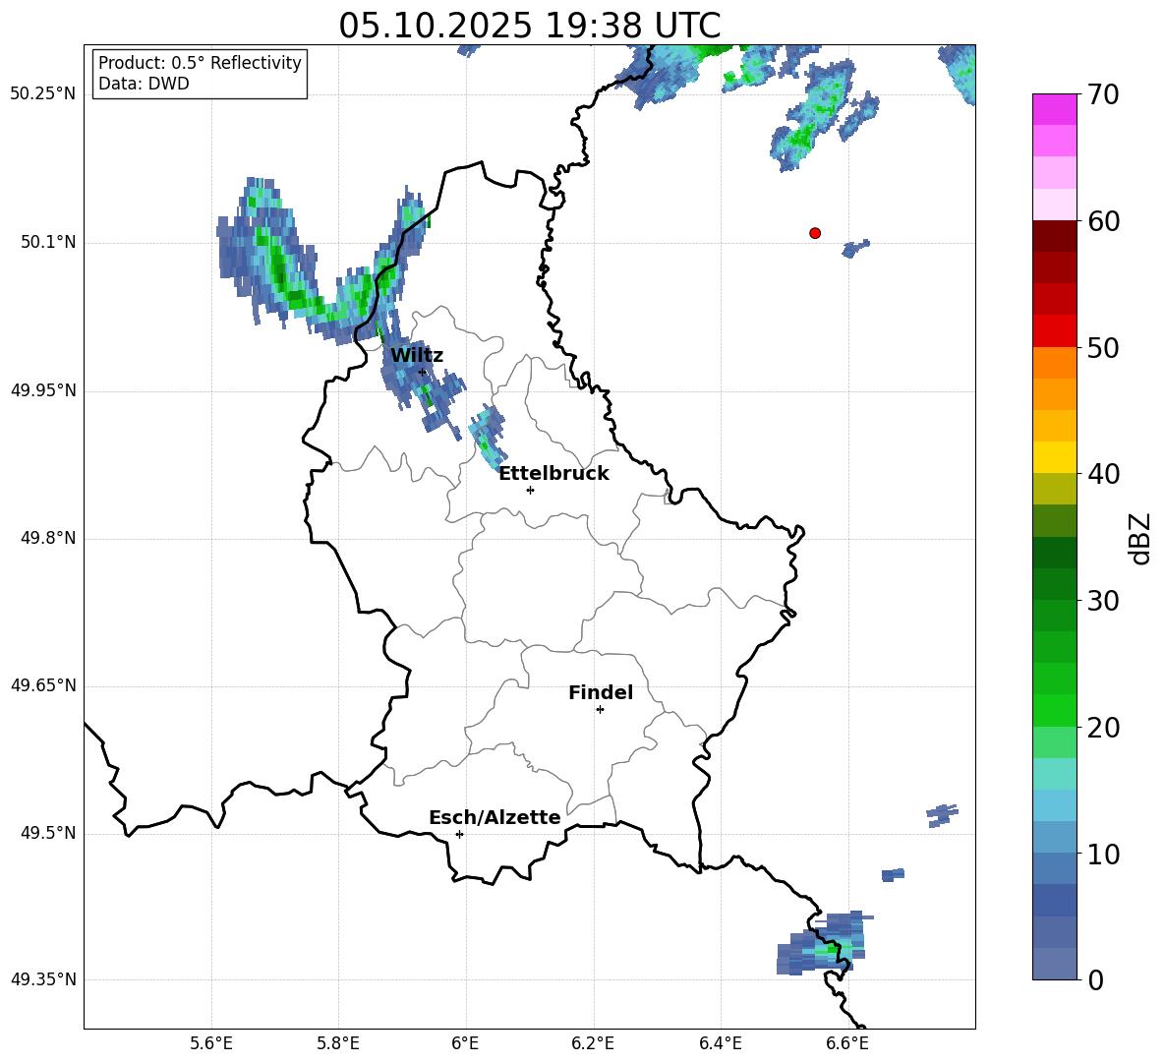The height and width of the screenshot is (1063, 1164).
Task: Click the 05.10.2025 19:38 UTC title
Action: coord(529,26)
